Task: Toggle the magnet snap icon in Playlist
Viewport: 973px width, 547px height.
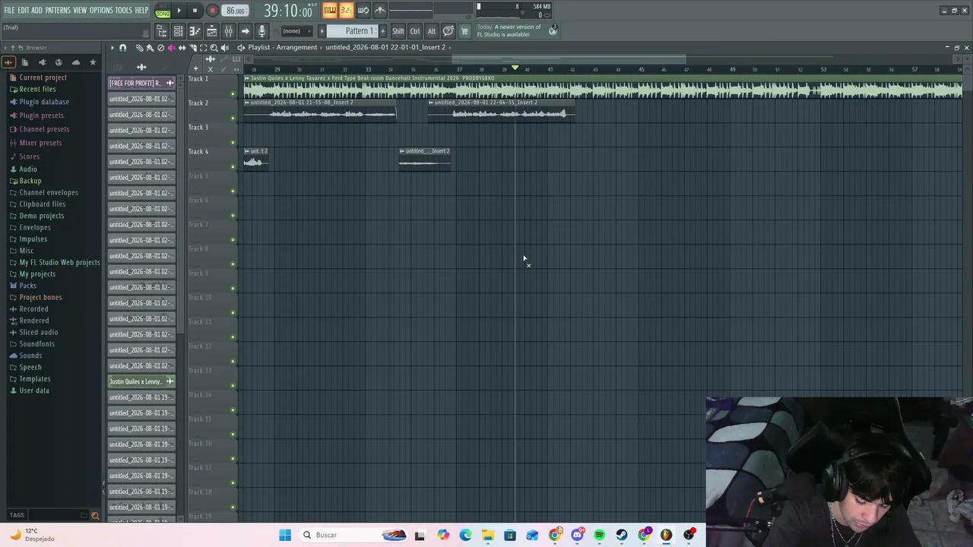Action: [122, 48]
